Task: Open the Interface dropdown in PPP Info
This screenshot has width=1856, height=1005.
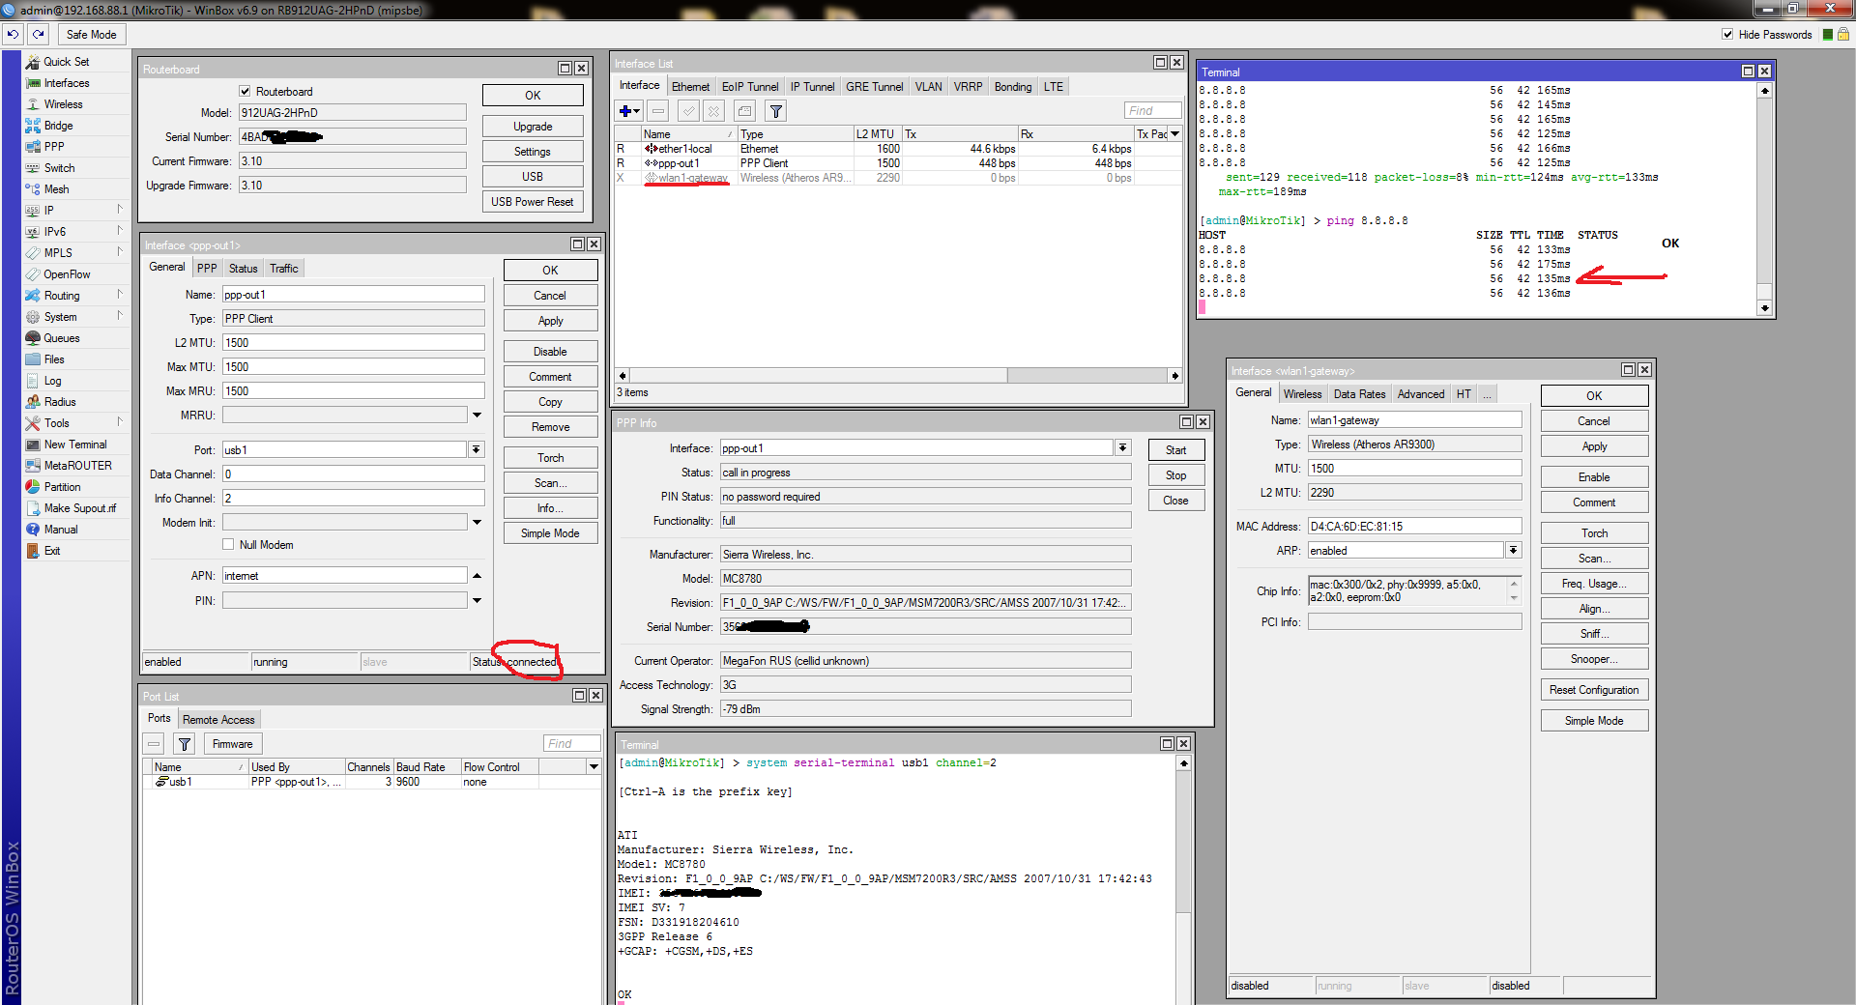Action: [1122, 448]
